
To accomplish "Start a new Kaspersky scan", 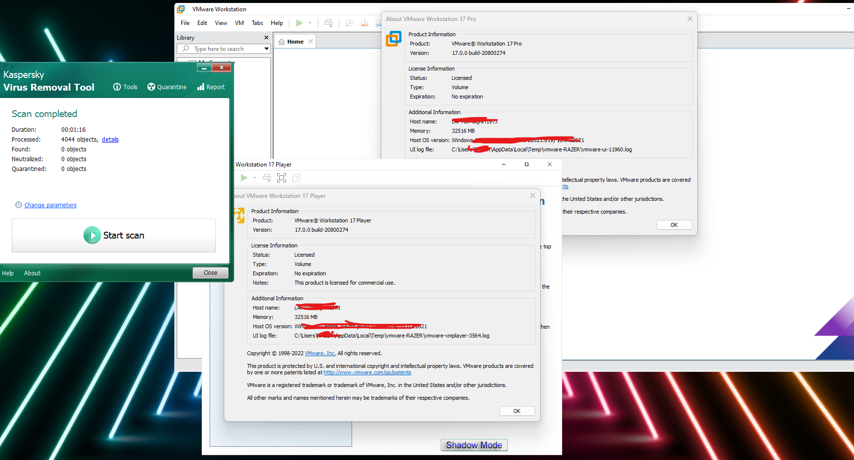I will [x=114, y=235].
